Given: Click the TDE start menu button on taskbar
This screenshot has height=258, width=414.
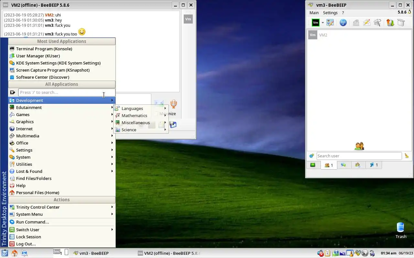Looking at the screenshot, I should click(x=5, y=253).
